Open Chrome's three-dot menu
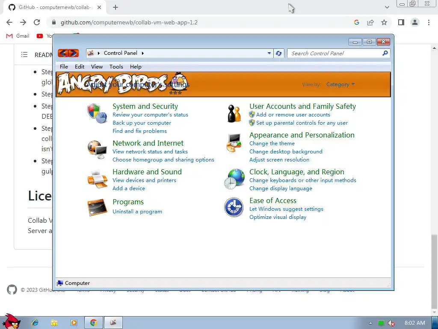438x329 pixels. coord(429,22)
